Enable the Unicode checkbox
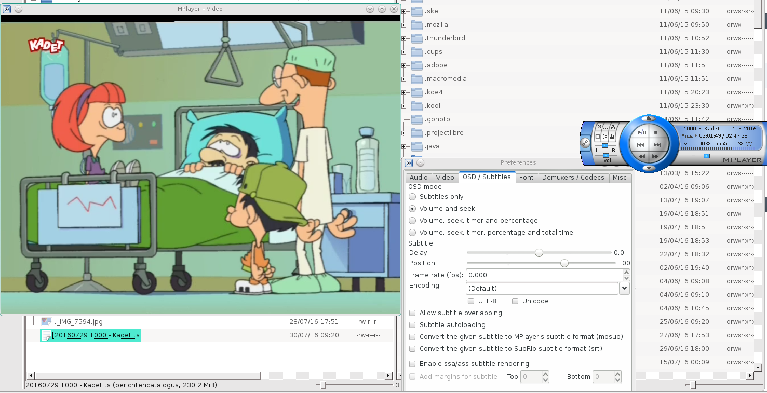 [x=515, y=301]
